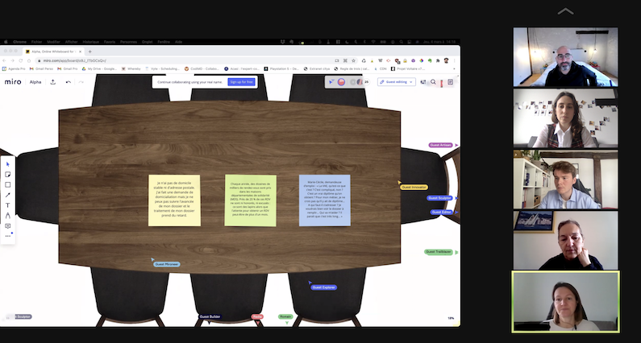The image size is (641, 343).
Task: Open the Chrome menu in menu bar
Action: pos(19,42)
